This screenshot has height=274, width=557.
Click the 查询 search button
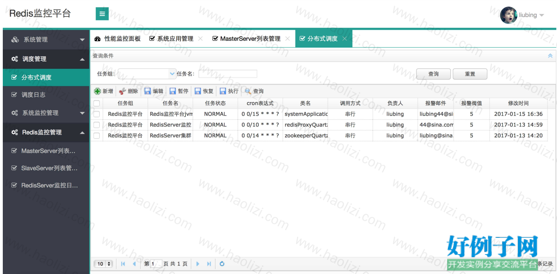pyautogui.click(x=434, y=74)
